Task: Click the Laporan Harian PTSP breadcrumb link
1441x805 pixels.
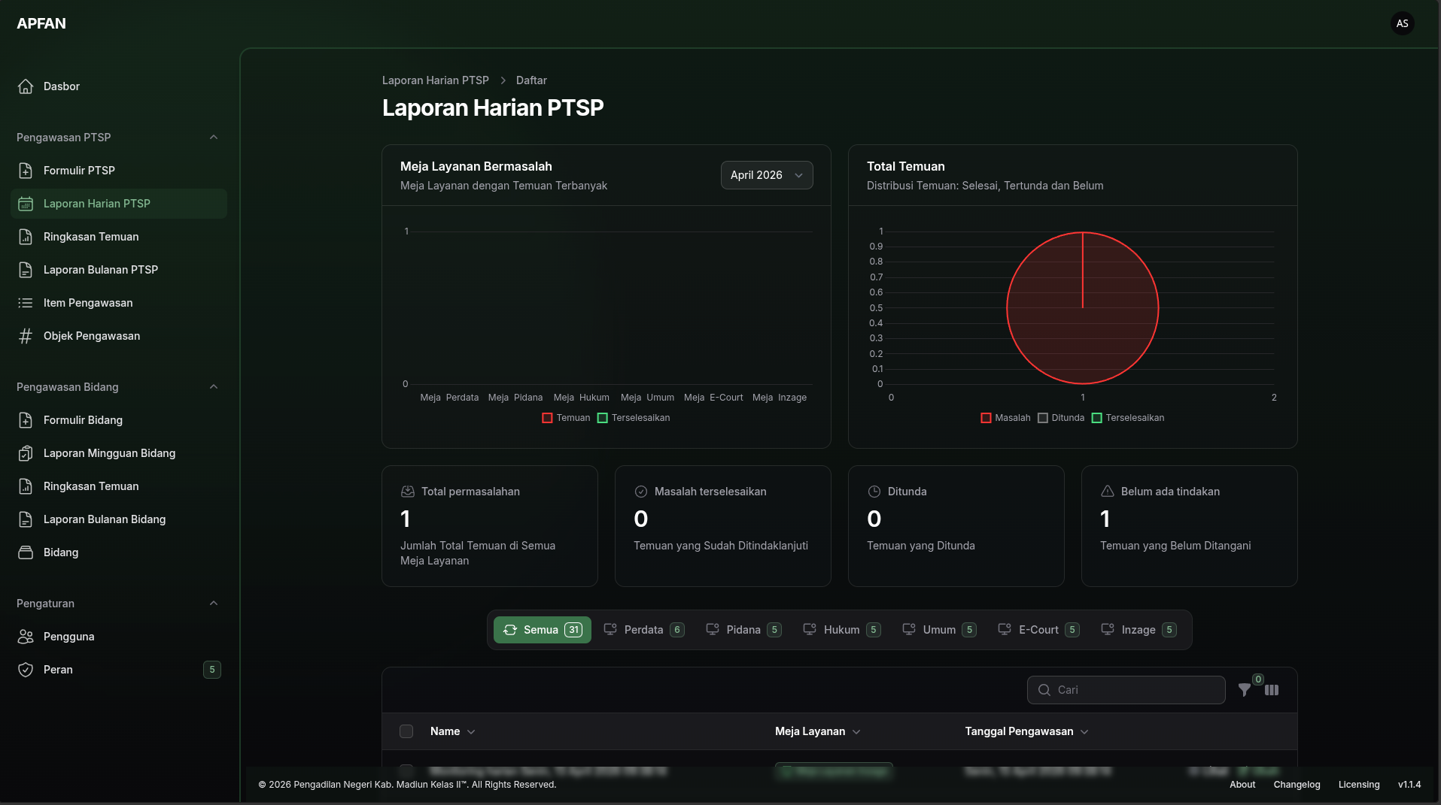Action: (x=435, y=80)
